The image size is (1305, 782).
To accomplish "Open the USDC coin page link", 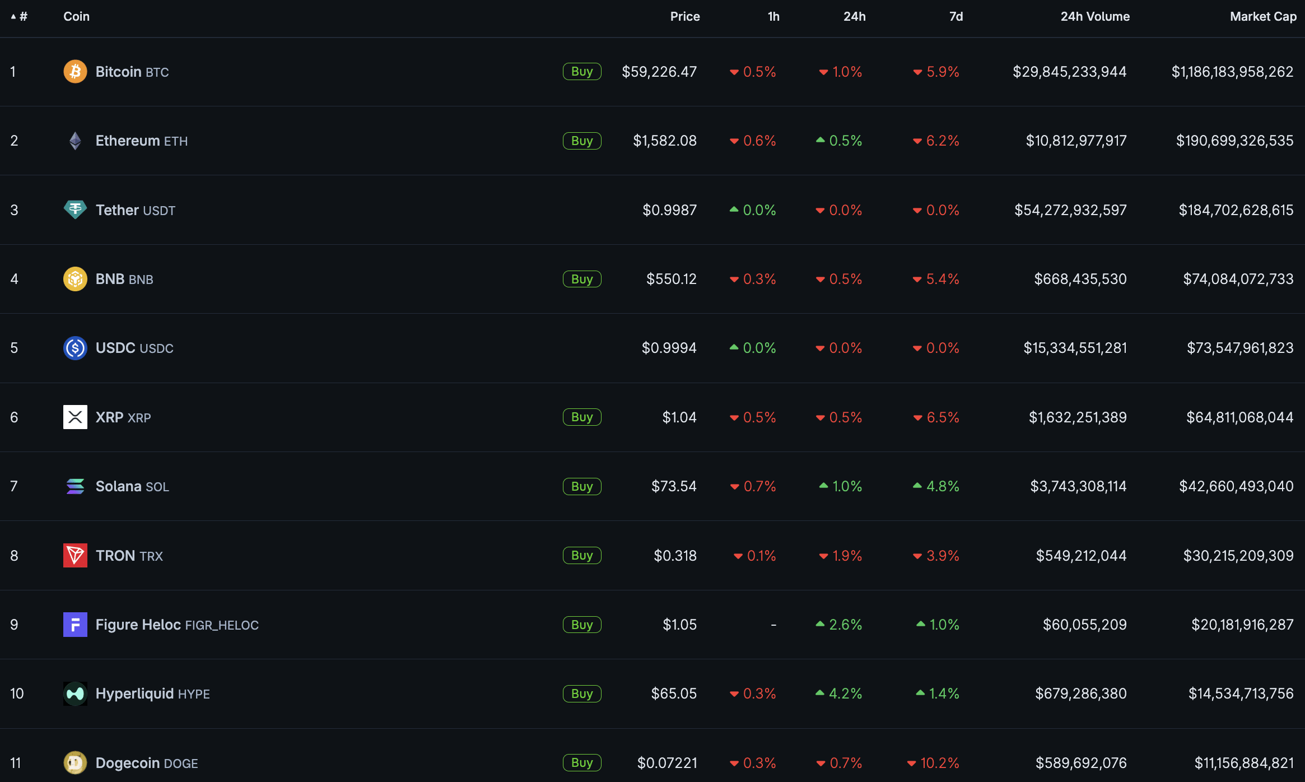I will (x=134, y=348).
